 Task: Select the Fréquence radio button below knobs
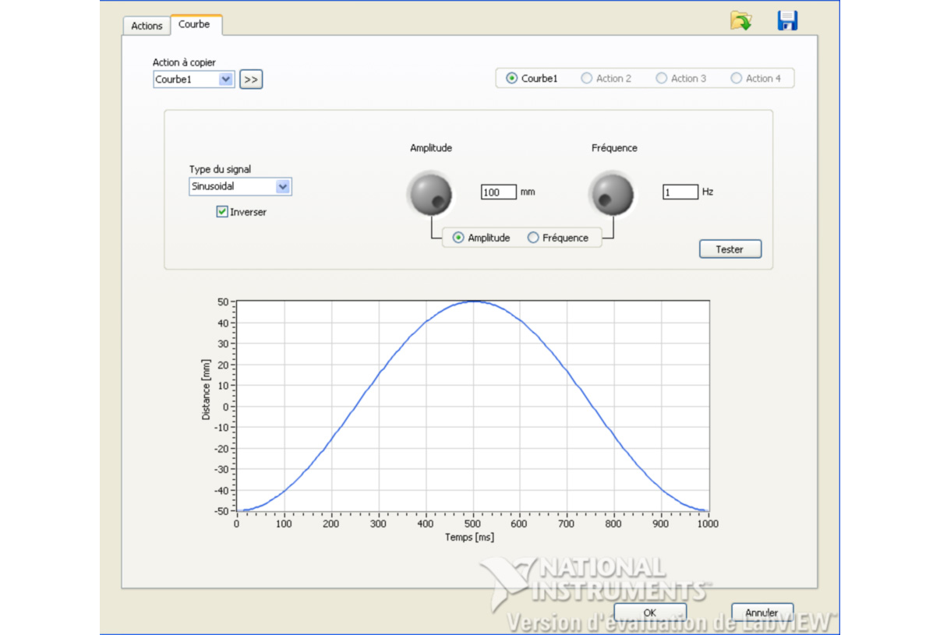[534, 238]
